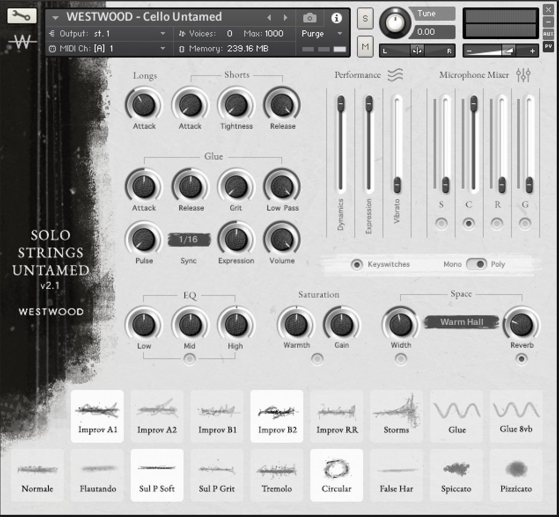559x517 pixels.
Task: Toggle the C microphone off
Action: coord(469,224)
